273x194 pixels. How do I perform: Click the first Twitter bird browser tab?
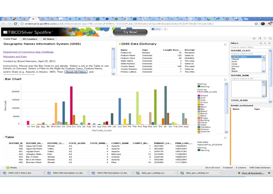coord(70,19)
